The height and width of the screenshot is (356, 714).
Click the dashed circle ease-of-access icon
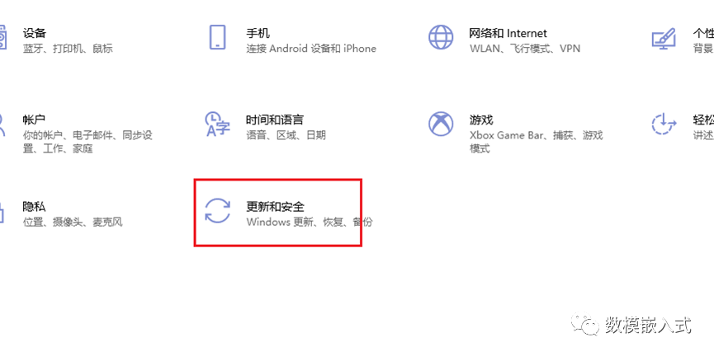point(664,124)
